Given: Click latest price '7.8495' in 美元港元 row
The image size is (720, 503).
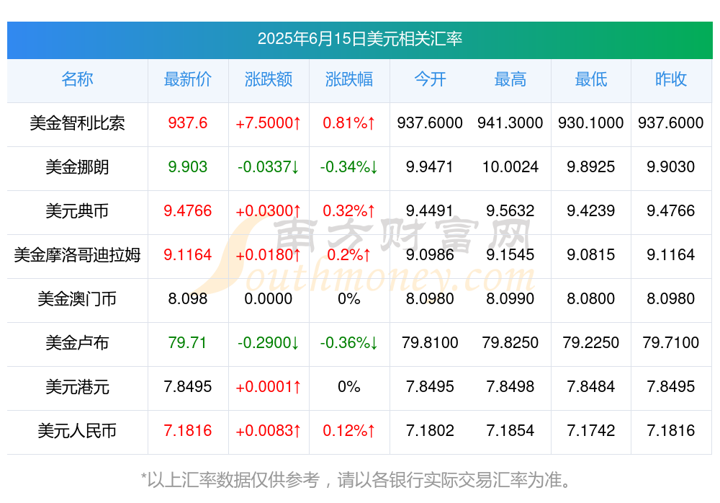Looking at the screenshot, I should pyautogui.click(x=187, y=387).
